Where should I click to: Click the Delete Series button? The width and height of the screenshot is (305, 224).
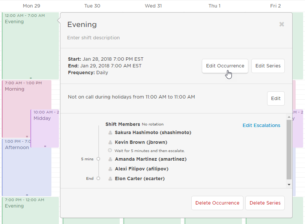(x=265, y=203)
